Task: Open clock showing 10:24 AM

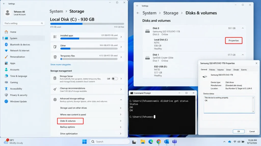Action: [x=252, y=141]
